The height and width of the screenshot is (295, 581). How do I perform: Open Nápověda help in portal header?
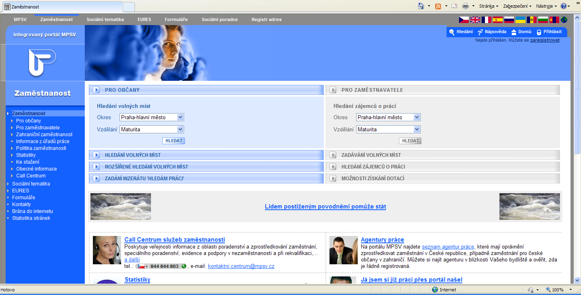click(x=492, y=32)
